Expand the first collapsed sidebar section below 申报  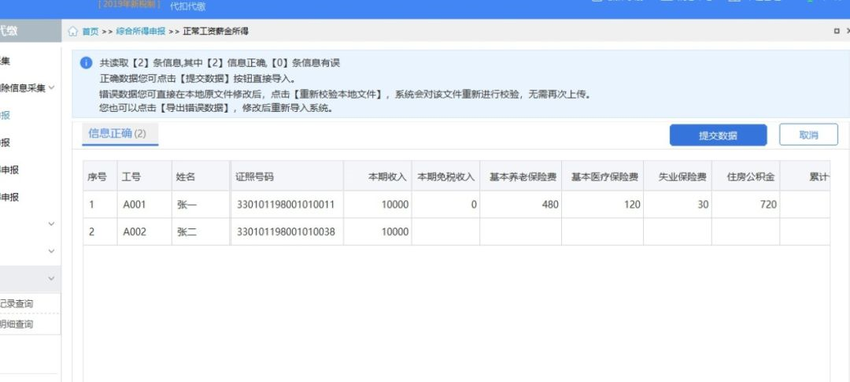pyautogui.click(x=52, y=224)
